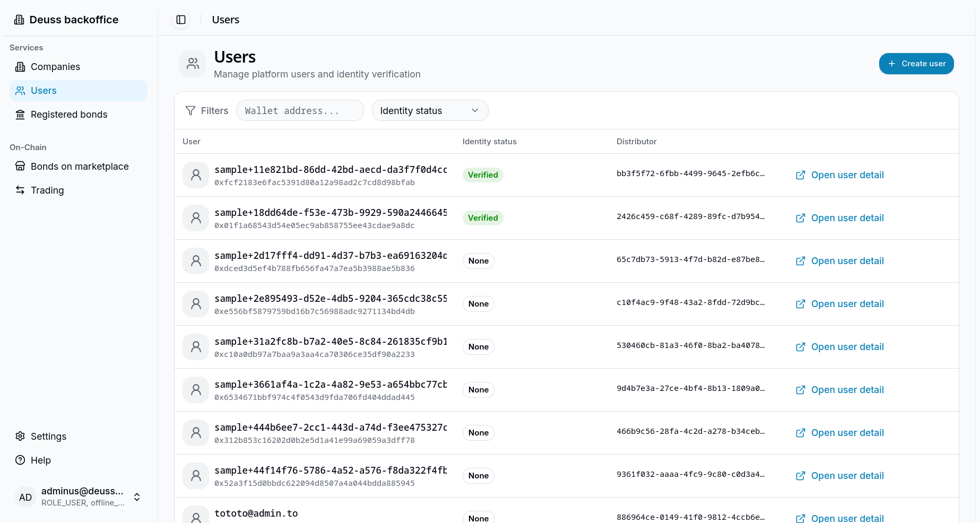Click distributor ID 9d4b7e3a-27ce-4bf4-8b13-1809a0…
980x523 pixels.
click(690, 388)
